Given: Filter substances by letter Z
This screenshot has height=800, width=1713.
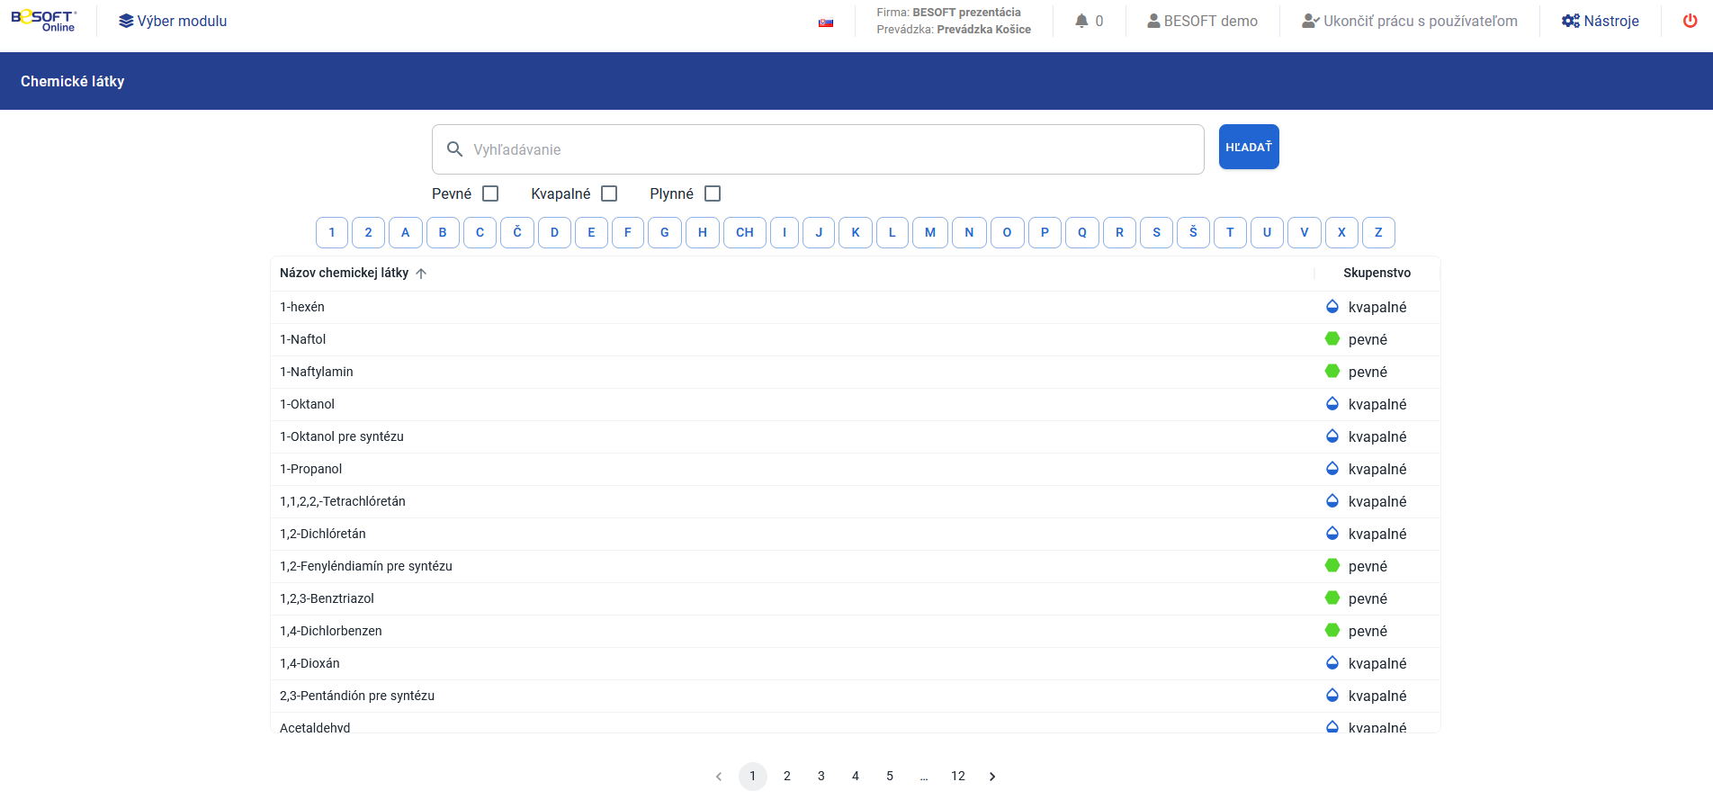Looking at the screenshot, I should (x=1378, y=232).
